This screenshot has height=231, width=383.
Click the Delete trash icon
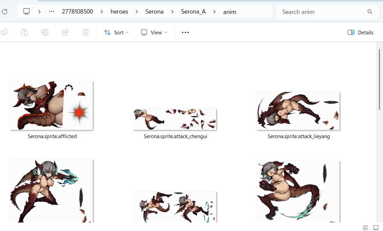(86, 32)
